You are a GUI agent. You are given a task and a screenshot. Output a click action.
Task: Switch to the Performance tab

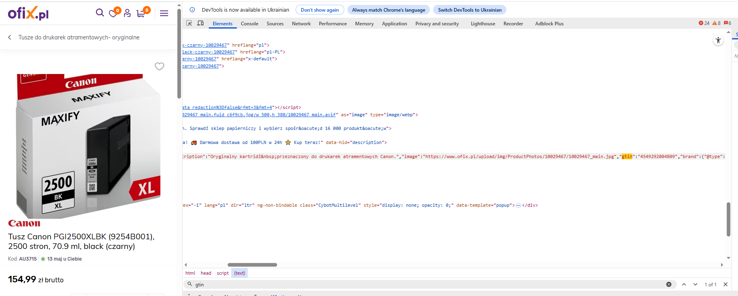(333, 24)
